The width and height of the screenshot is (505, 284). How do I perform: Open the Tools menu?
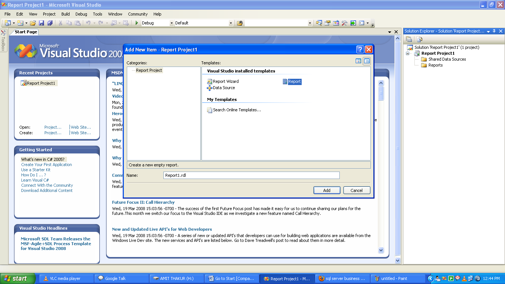(x=98, y=14)
